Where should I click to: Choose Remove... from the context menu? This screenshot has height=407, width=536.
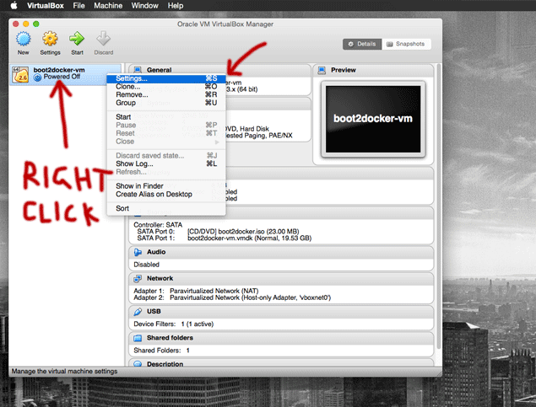click(x=166, y=95)
